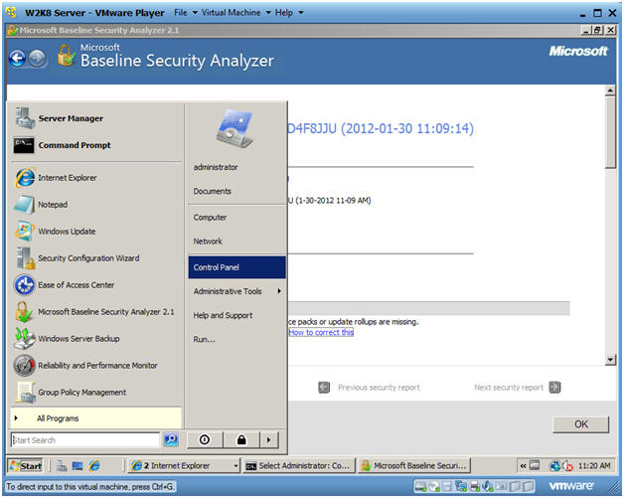Click the taskbar clock showing 11:20 AM
The width and height of the screenshot is (624, 498).
click(x=594, y=465)
